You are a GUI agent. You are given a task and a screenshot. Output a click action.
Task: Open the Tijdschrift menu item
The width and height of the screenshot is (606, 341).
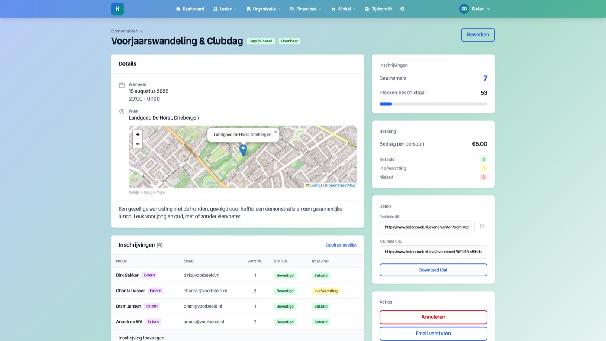(379, 9)
